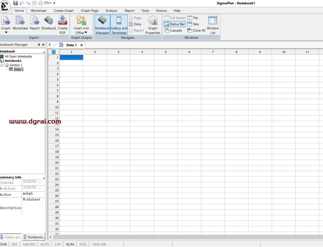Close the Notebook Manager panel
This screenshot has width=323, height=247.
pyautogui.click(x=43, y=45)
